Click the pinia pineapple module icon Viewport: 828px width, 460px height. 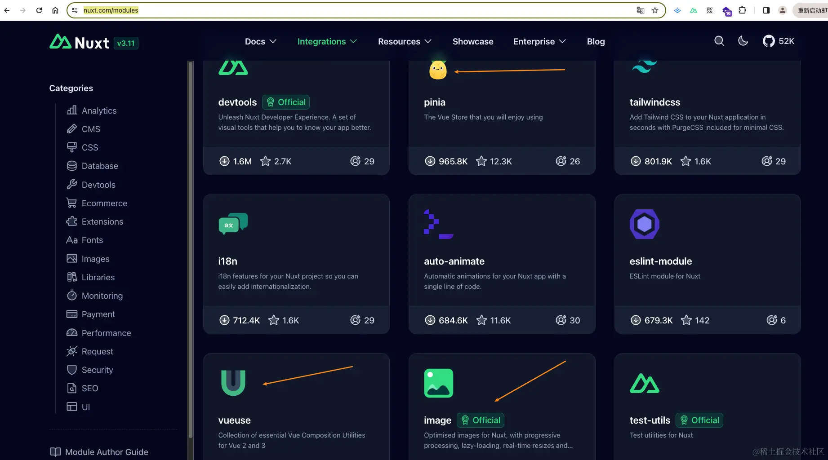pyautogui.click(x=438, y=70)
